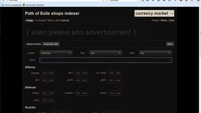Image resolution: width=201 pixels, height=113 pixels.
Task: Click the Sockets section heading
Action: pos(30,107)
